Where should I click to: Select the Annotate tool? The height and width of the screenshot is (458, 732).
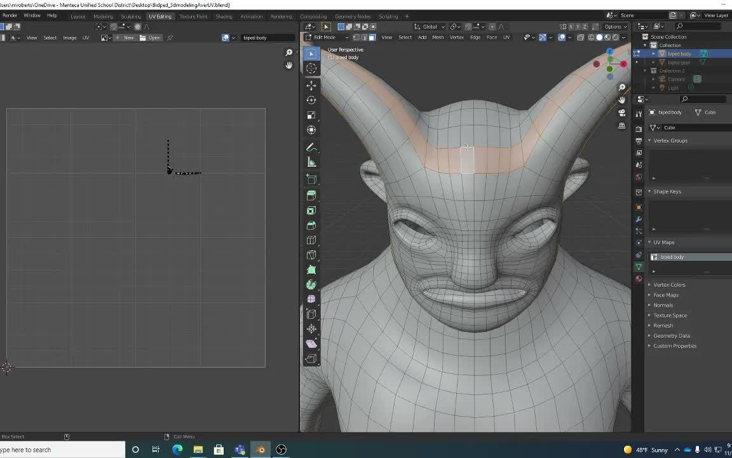pos(311,147)
